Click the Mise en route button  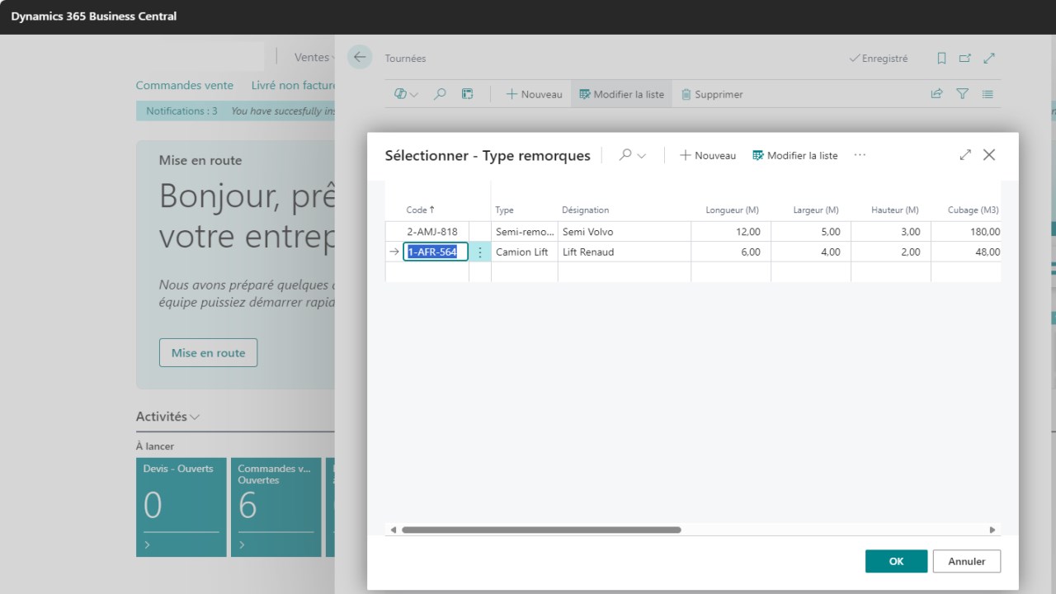(208, 352)
